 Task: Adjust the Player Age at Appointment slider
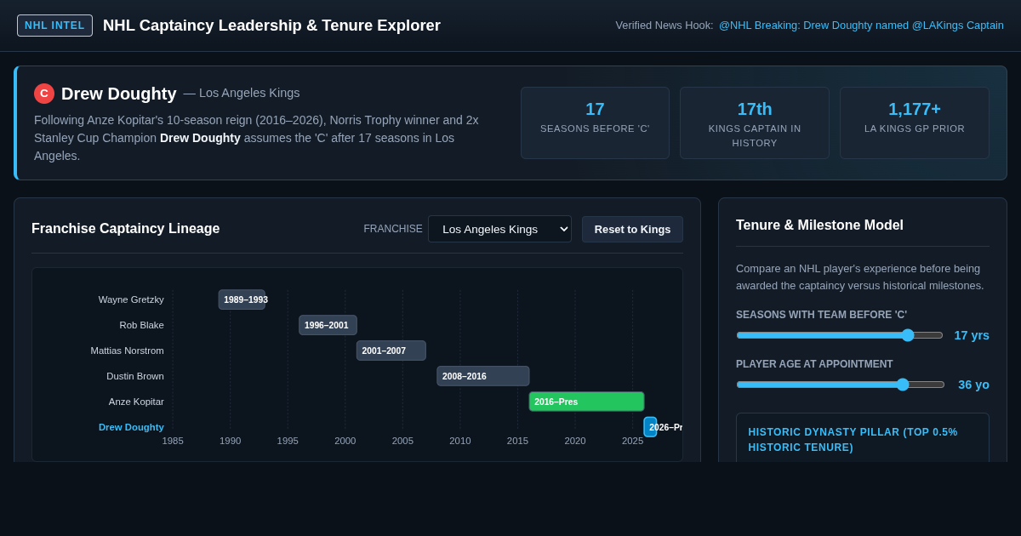(x=841, y=385)
